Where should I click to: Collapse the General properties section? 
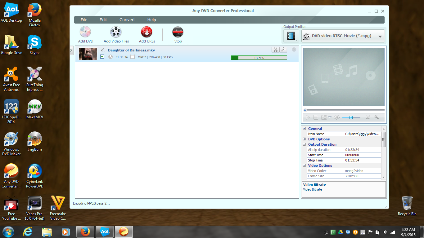pos(304,129)
